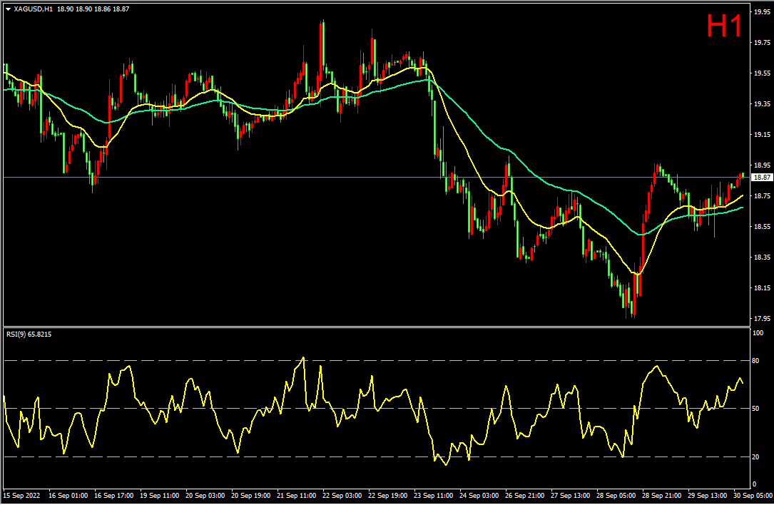Click the RSI scale value 20
This screenshot has width=774, height=505.
(x=755, y=457)
